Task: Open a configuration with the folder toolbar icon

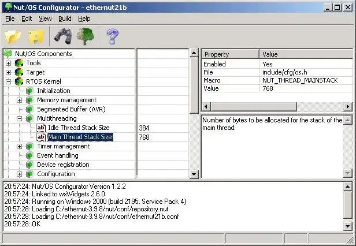Action: (13, 36)
